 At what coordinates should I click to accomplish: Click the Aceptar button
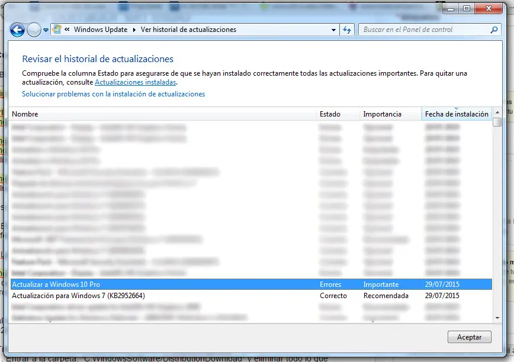pyautogui.click(x=469, y=337)
